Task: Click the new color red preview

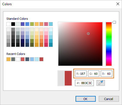Action: pyautogui.click(x=68, y=78)
